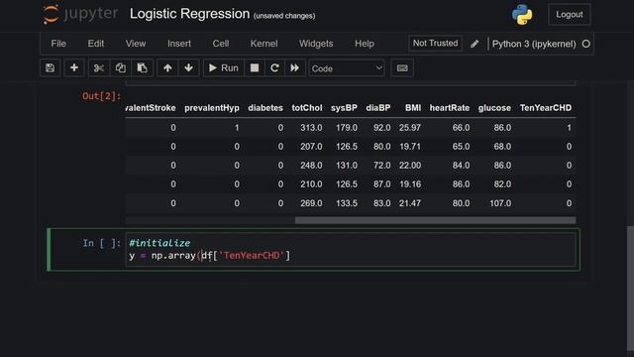
Task: Click the TenYearCHD column header
Action: pos(546,108)
